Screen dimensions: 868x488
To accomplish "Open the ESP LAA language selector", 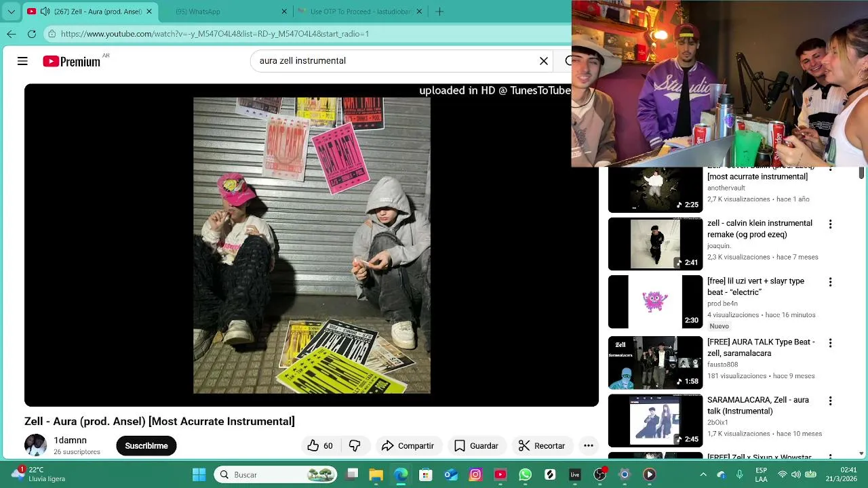I will coord(762,474).
